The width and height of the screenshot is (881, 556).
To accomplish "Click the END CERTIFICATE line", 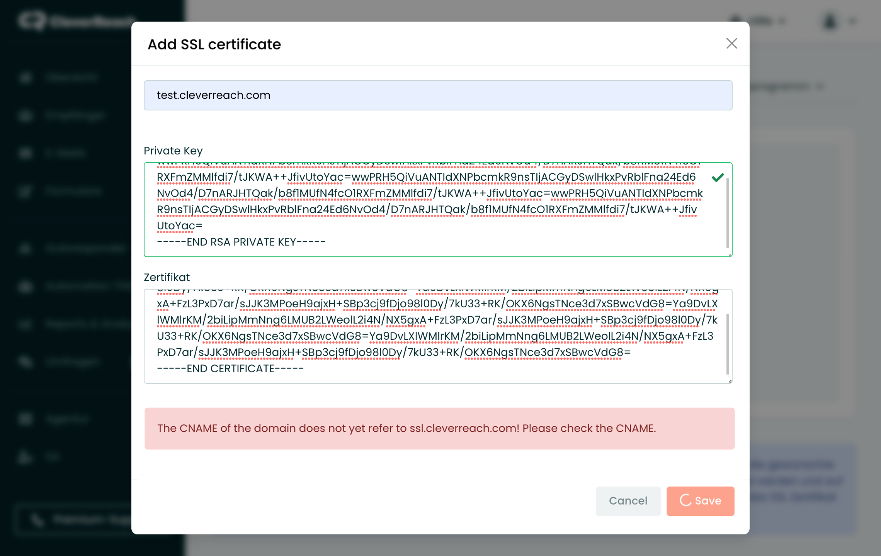I will click(230, 369).
